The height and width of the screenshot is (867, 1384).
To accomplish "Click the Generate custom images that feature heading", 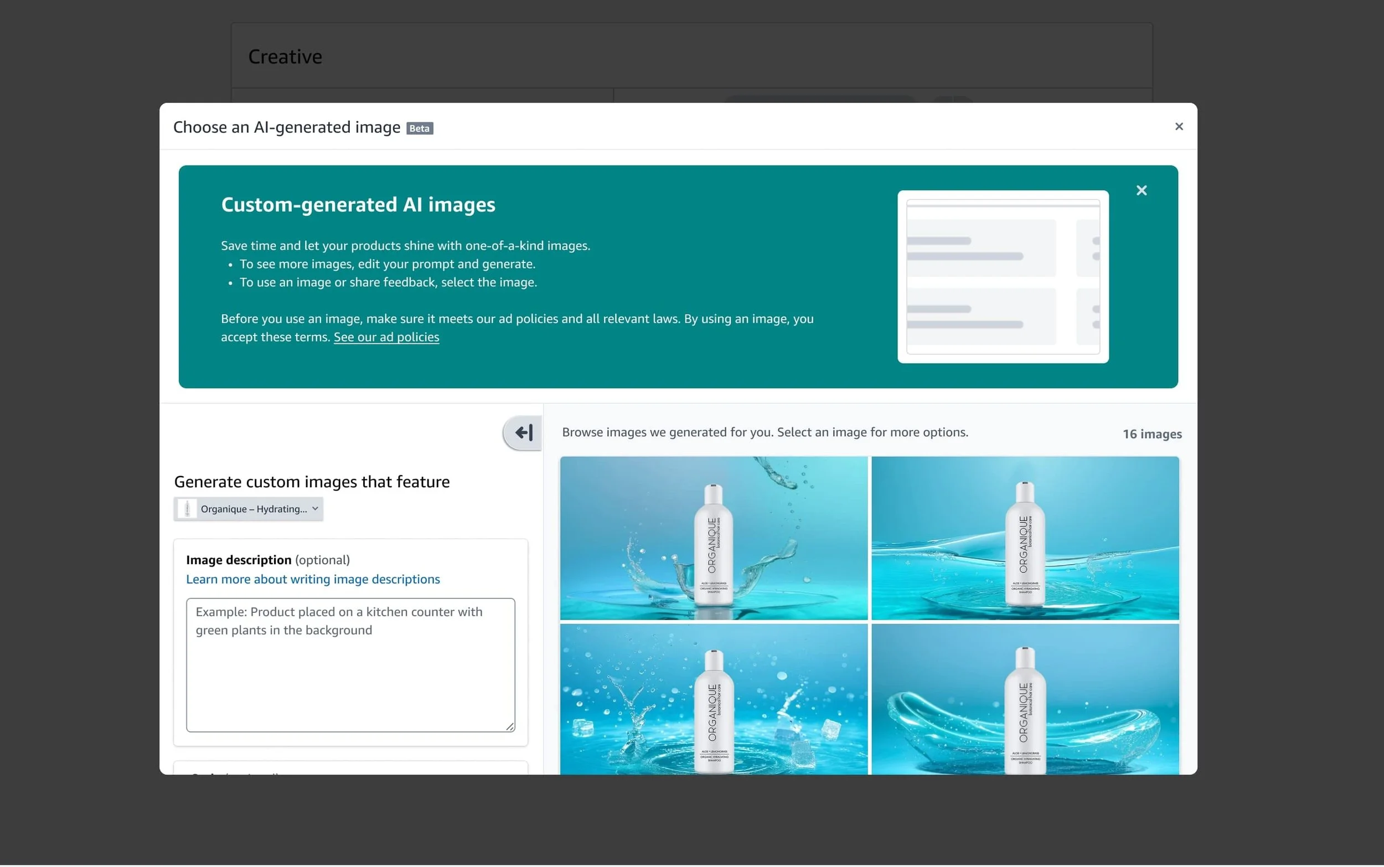I will coord(311,482).
